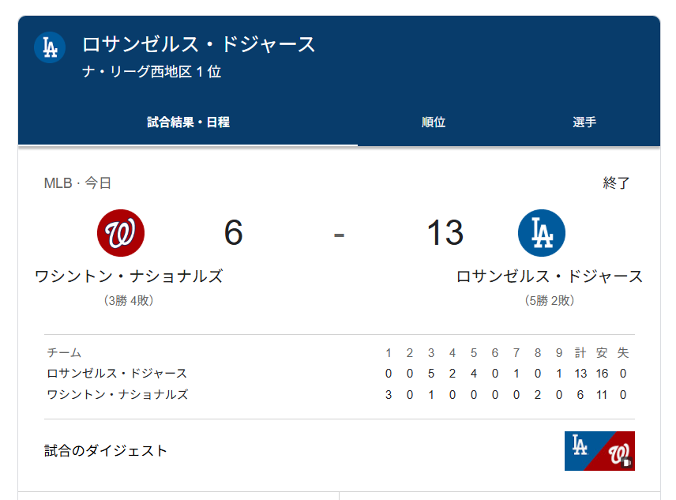Click the large Dodgers logo beside the score
Image resolution: width=676 pixels, height=500 pixels.
click(542, 233)
